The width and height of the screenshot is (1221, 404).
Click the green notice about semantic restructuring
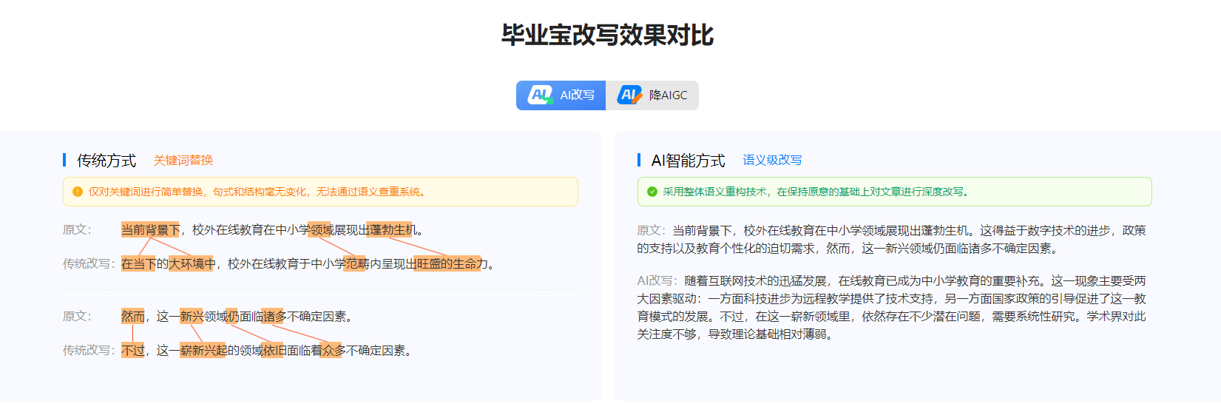point(894,192)
